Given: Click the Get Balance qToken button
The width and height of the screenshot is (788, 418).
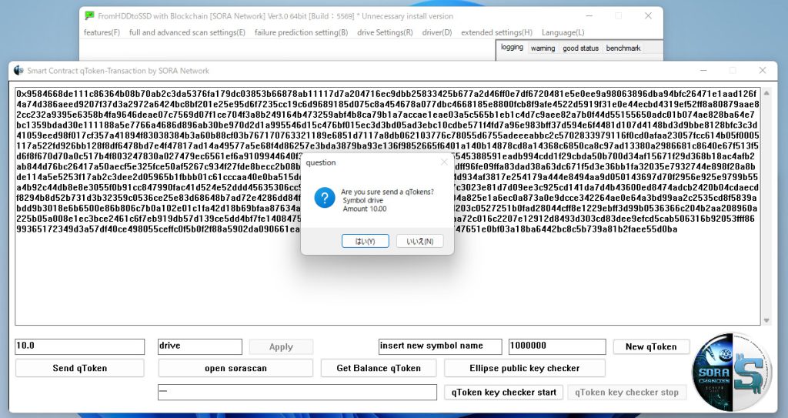Looking at the screenshot, I should pos(379,368).
